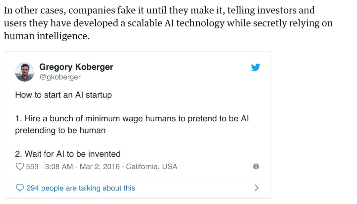Visit the @gkoberger handle link

60,77
